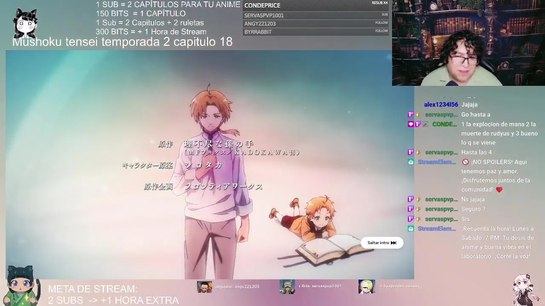
Task: Click the avatar next to Bits servaspvp1001
Action: [287, 287]
